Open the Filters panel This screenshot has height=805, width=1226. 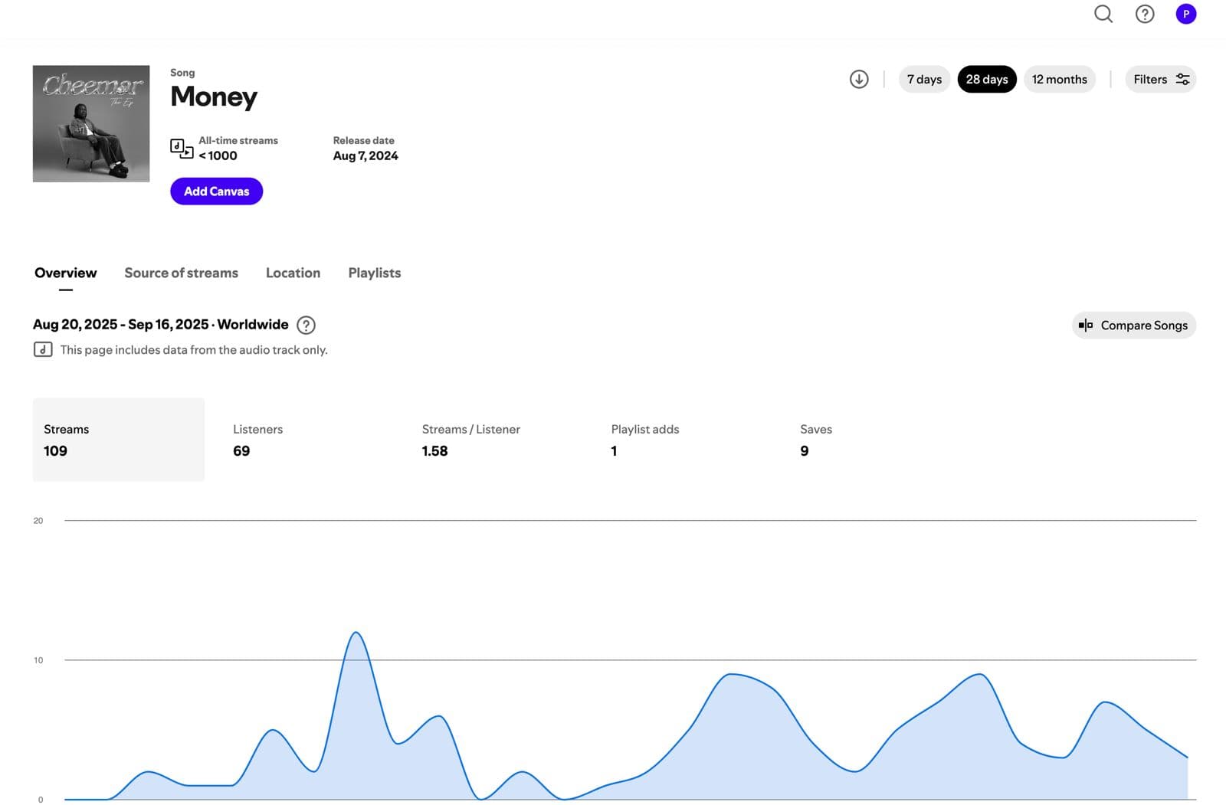pos(1150,80)
